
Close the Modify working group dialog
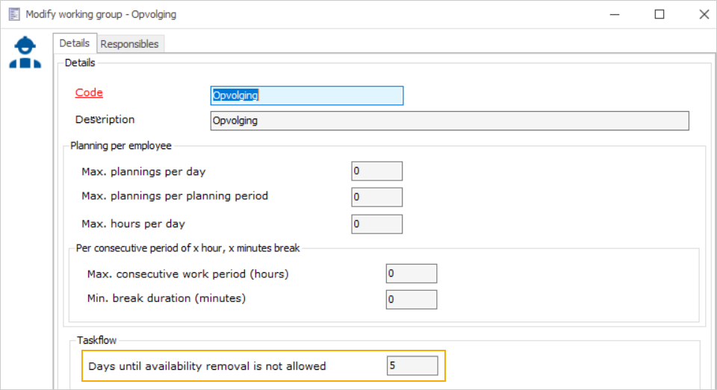[703, 14]
